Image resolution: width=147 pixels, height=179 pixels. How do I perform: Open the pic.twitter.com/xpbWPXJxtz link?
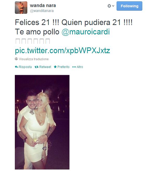(62, 51)
